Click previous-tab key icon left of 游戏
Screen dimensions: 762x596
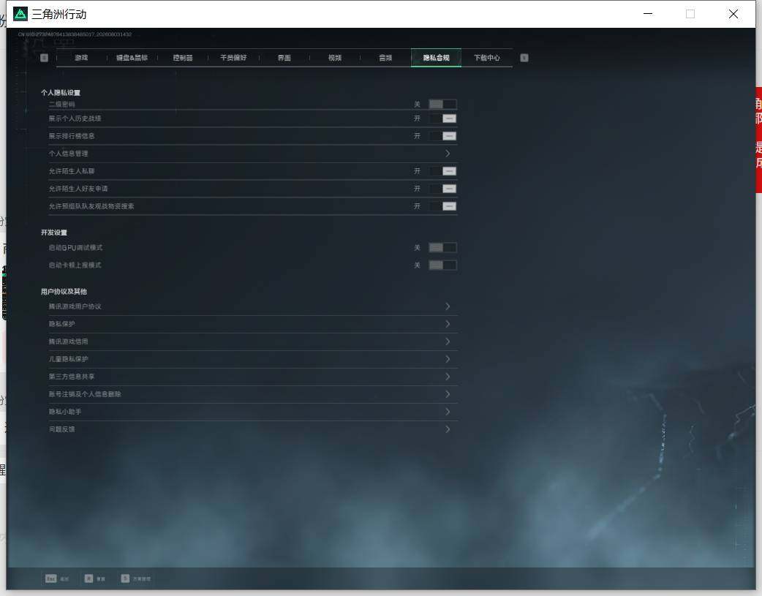[x=44, y=58]
